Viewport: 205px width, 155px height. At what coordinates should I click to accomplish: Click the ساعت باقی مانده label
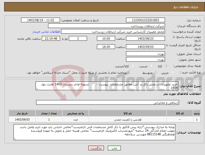tap(29, 39)
